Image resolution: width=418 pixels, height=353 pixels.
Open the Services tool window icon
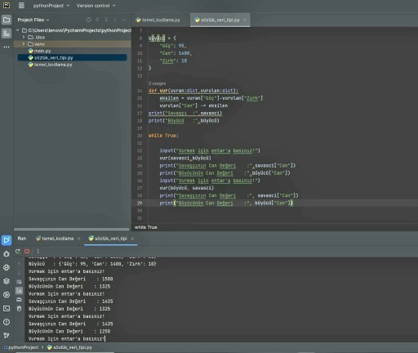(x=7, y=295)
